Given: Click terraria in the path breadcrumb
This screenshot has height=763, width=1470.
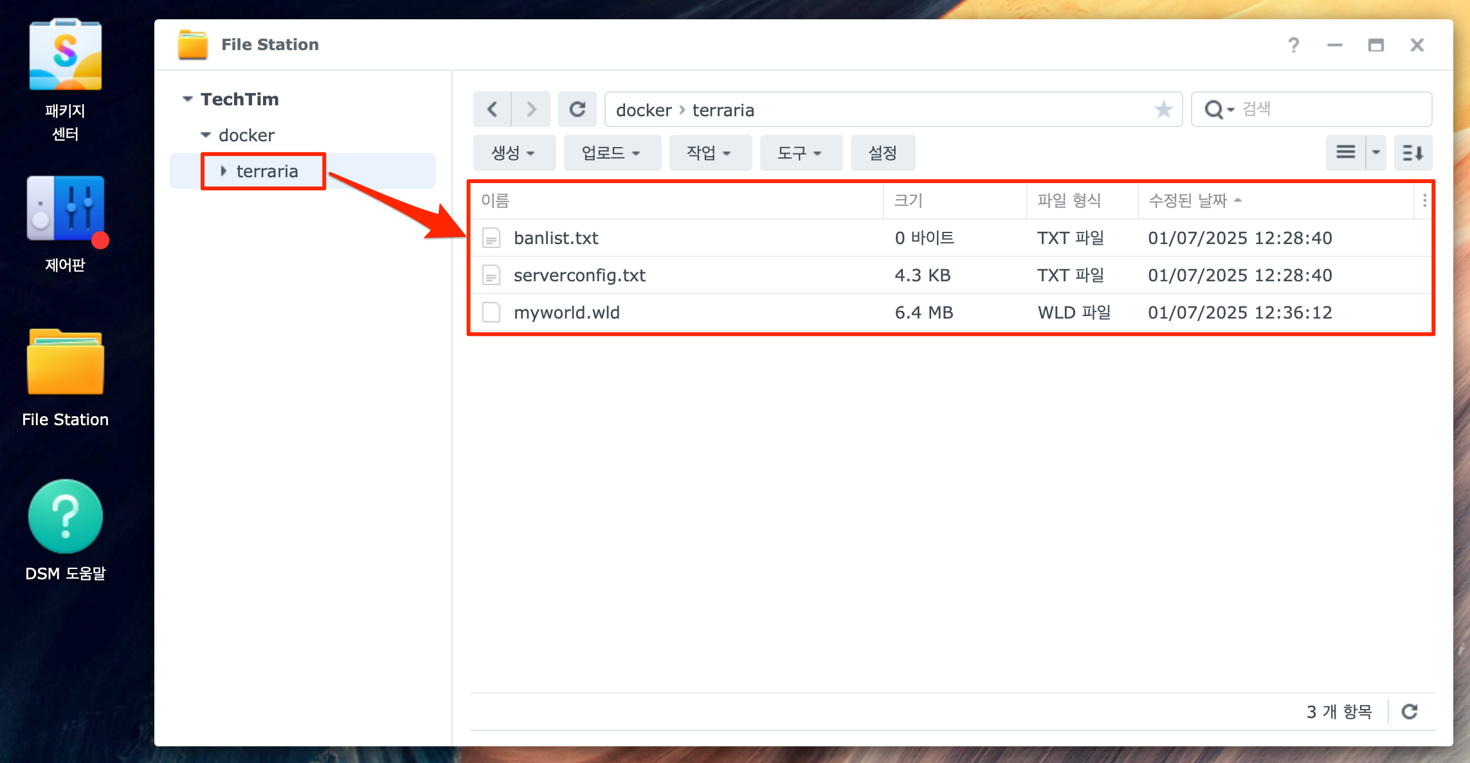Looking at the screenshot, I should point(723,110).
